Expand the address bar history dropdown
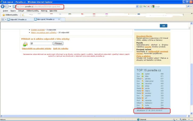The height and width of the screenshot is (121, 193). [x=137, y=6]
